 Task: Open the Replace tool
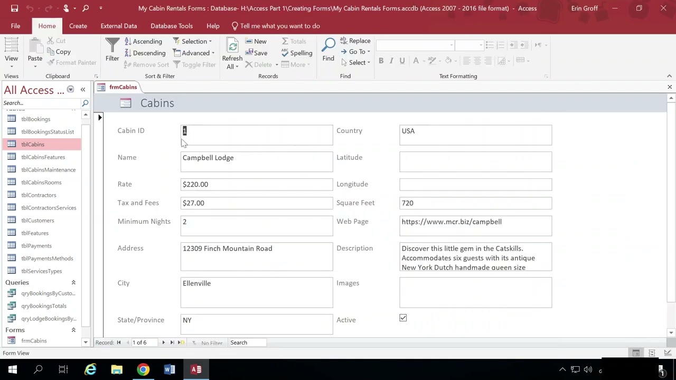click(355, 41)
